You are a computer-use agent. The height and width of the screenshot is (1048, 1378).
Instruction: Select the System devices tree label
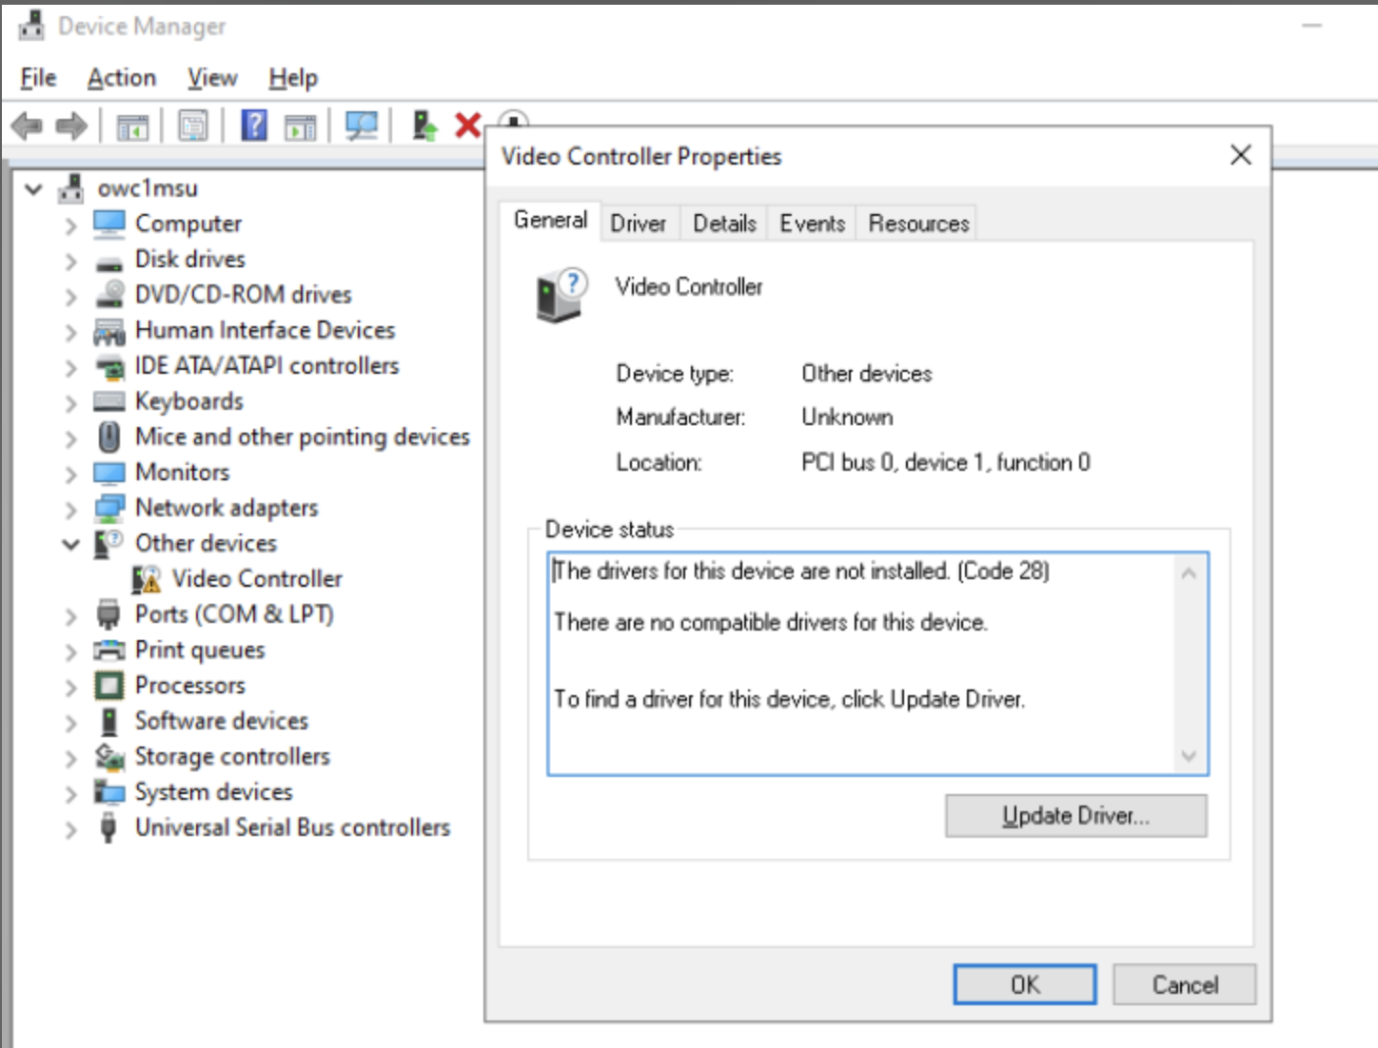pos(213,791)
